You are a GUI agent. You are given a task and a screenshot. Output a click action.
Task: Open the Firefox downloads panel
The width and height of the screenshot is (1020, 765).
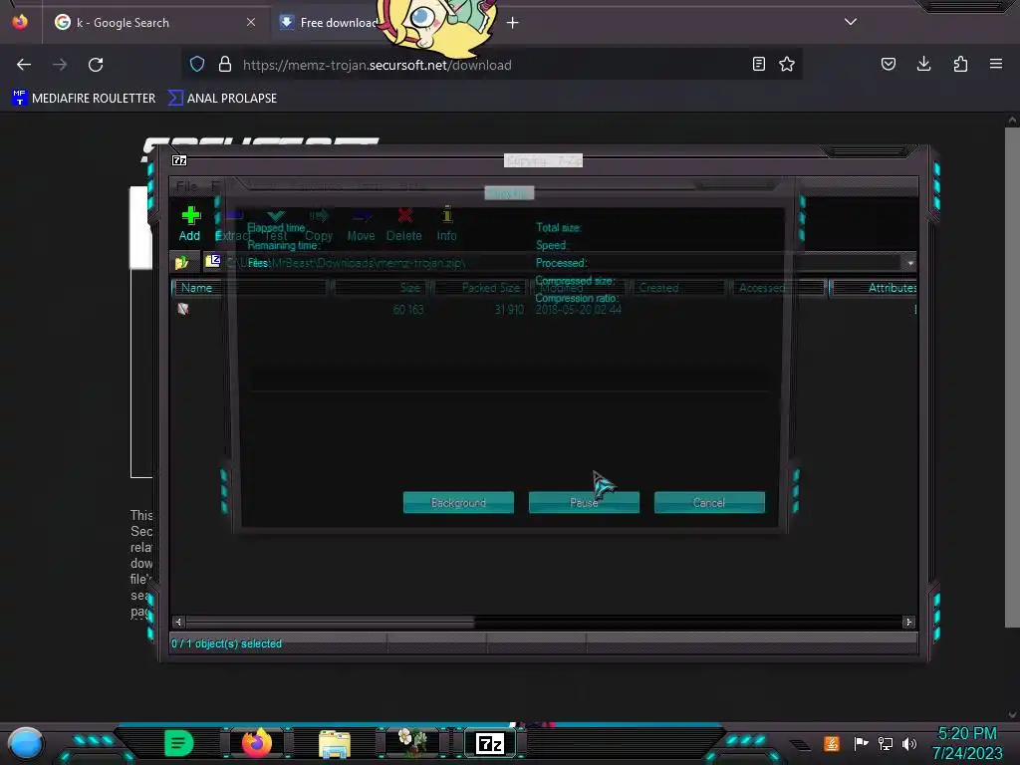pos(923,64)
